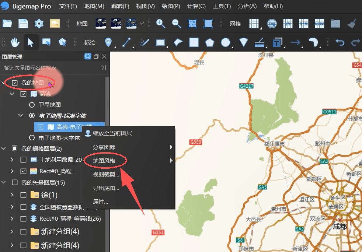Expand Rect#0_高程_等高线(26) layer

tap(12, 218)
